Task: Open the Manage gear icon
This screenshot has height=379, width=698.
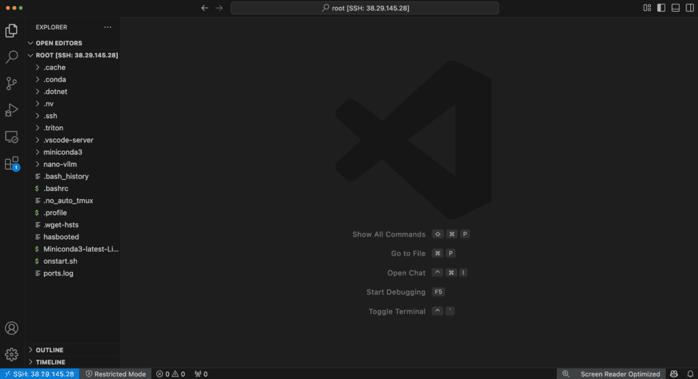Action: click(12, 354)
